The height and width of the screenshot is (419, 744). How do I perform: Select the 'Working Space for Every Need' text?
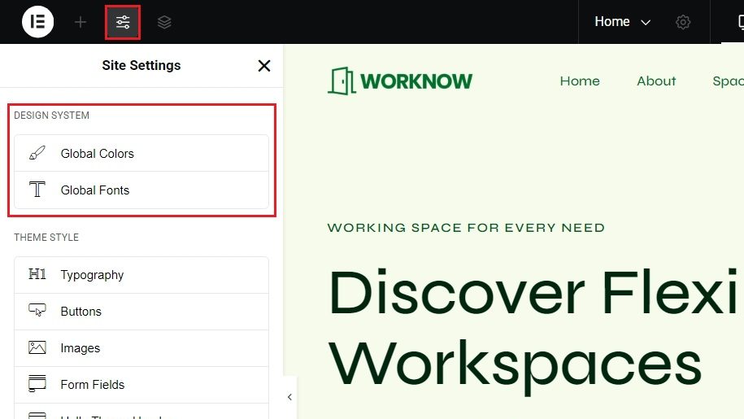(466, 228)
